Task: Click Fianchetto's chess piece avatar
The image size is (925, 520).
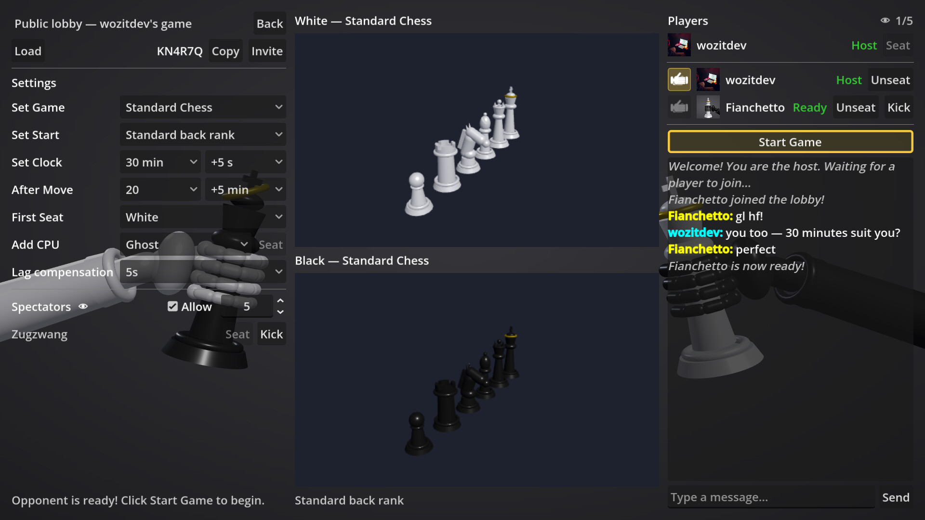Action: pos(708,107)
